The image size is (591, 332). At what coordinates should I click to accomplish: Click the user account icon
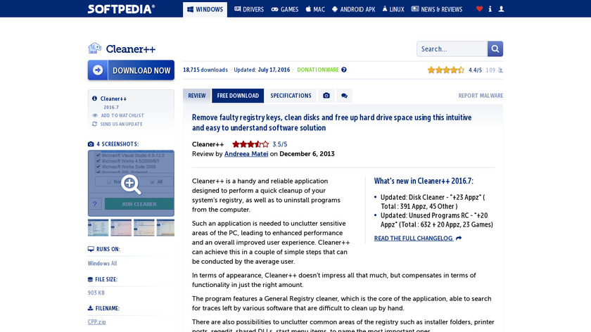(x=501, y=9)
